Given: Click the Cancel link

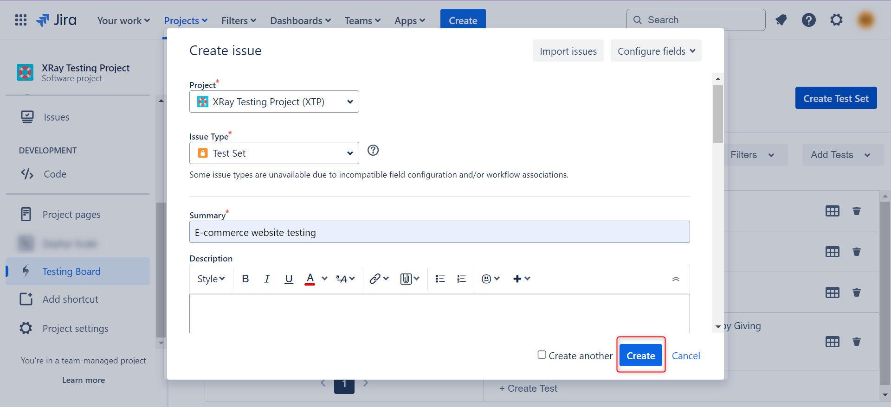Looking at the screenshot, I should click(685, 356).
